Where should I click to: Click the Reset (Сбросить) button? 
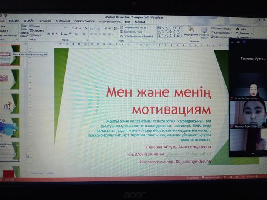(x=37, y=30)
